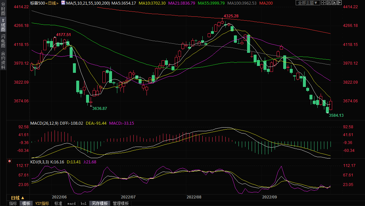Select the K线图 sidebar tab
365x206 pixels.
point(3,25)
